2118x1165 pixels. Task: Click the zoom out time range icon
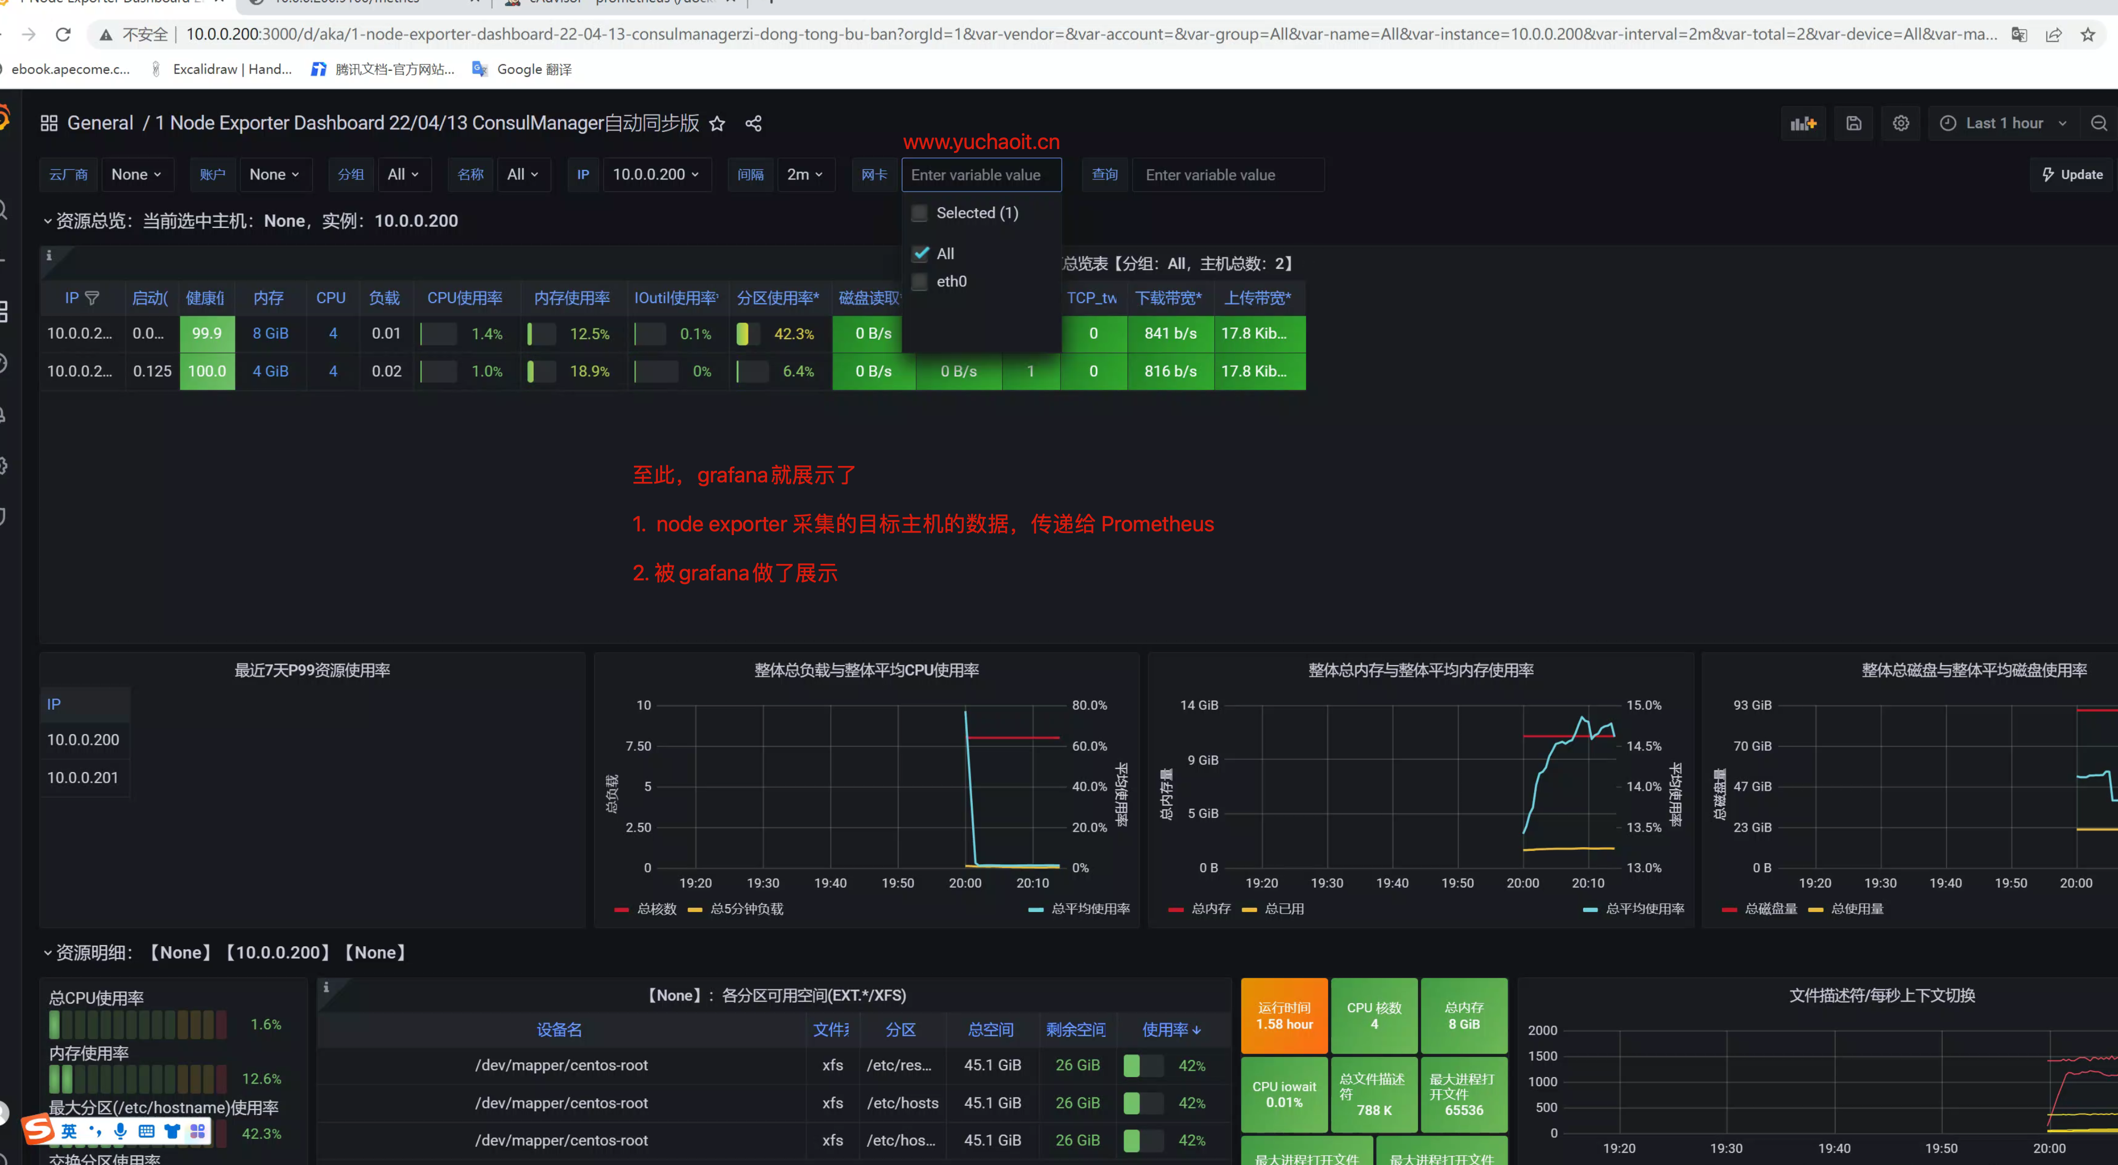[2098, 123]
